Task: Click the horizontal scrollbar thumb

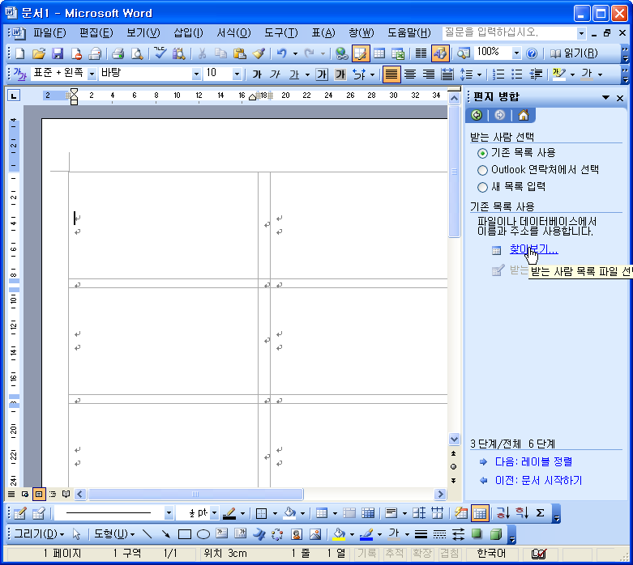Action: coord(195,494)
